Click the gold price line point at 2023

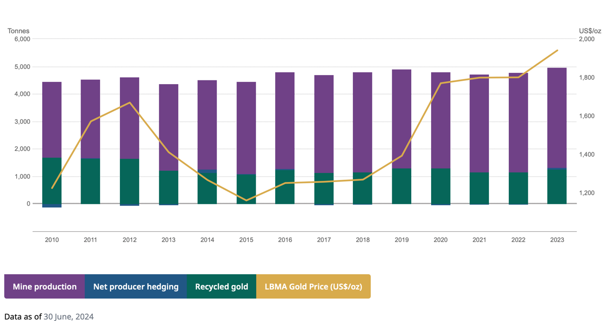[557, 50]
